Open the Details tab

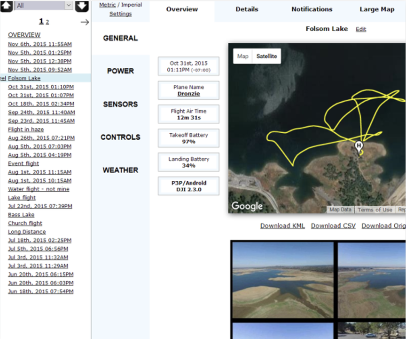247,9
